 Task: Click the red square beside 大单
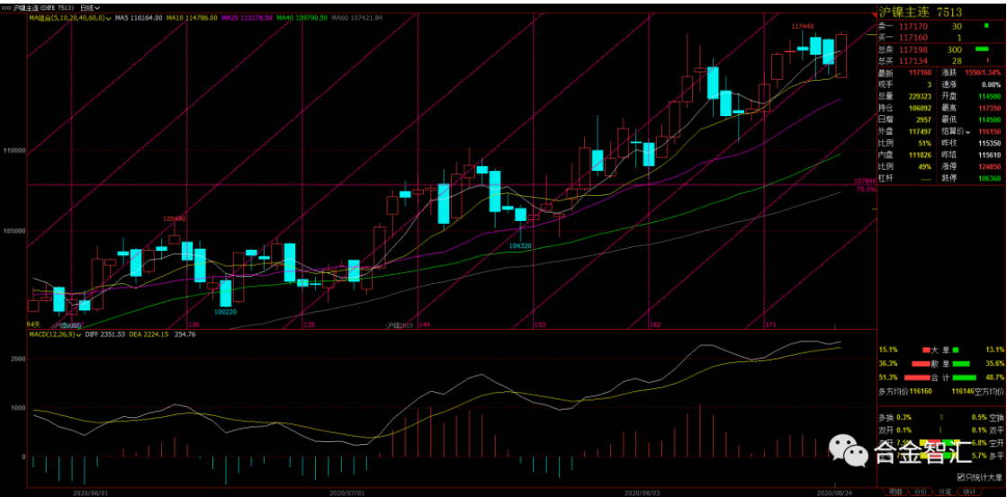(926, 350)
